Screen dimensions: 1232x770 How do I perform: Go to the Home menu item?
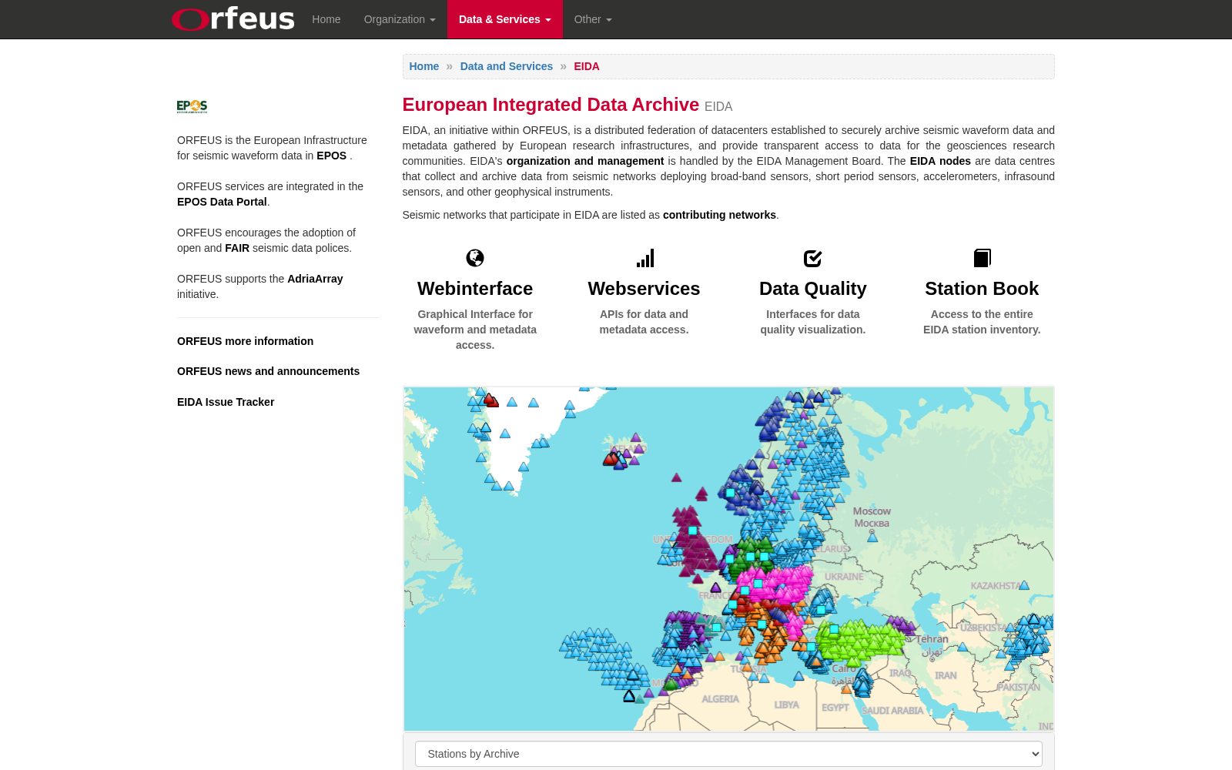click(326, 19)
